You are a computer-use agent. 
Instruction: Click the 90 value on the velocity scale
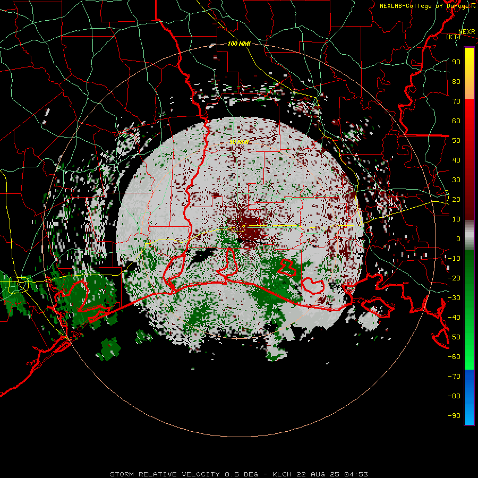pos(456,62)
